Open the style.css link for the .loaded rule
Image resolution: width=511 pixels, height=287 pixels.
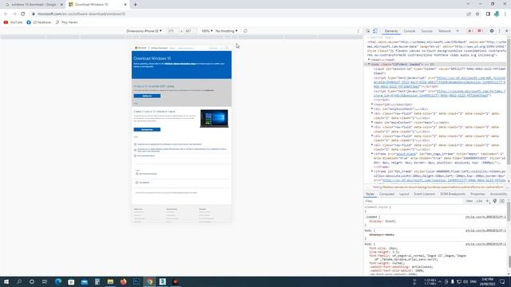[x=485, y=217]
